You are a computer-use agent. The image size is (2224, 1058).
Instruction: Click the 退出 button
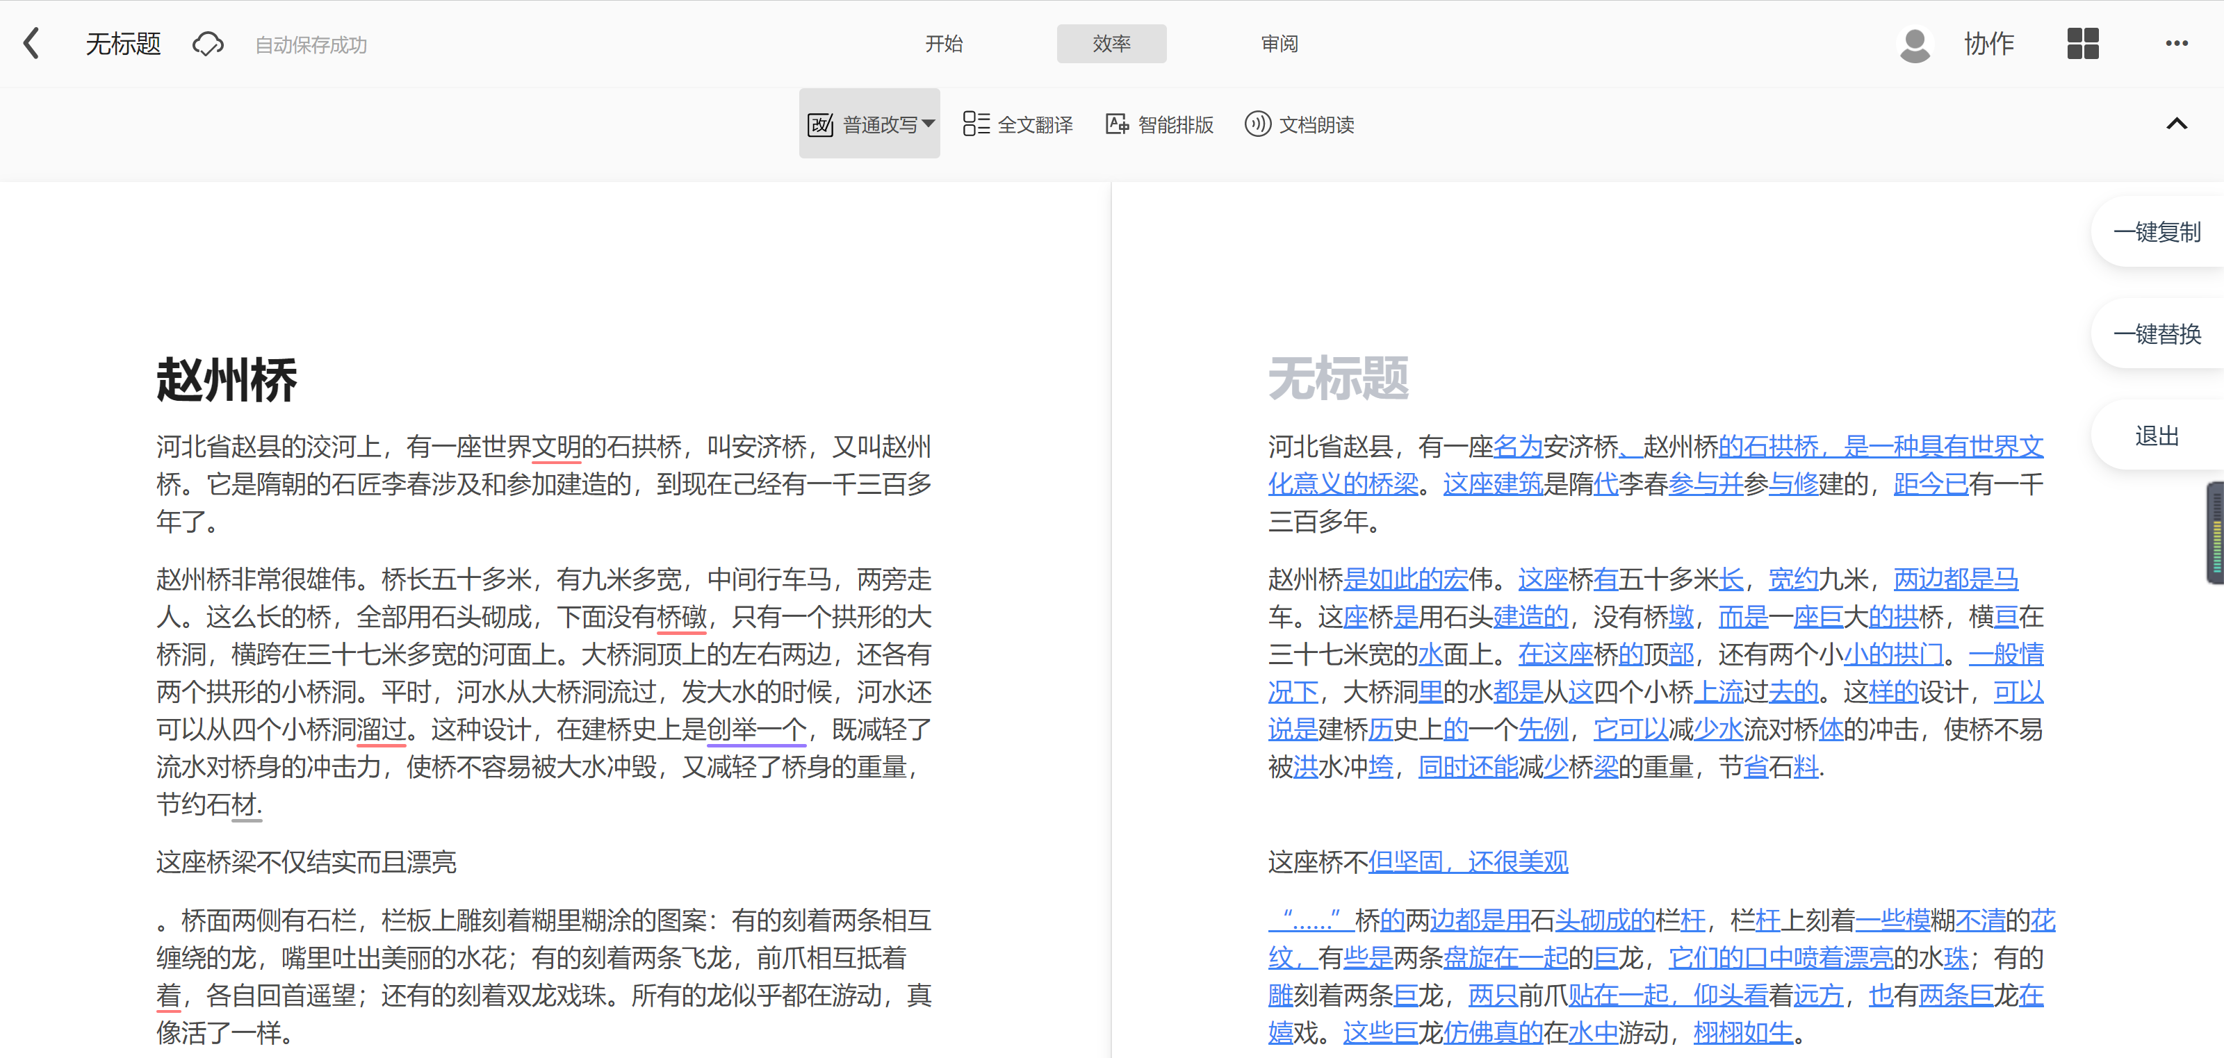tap(2157, 436)
